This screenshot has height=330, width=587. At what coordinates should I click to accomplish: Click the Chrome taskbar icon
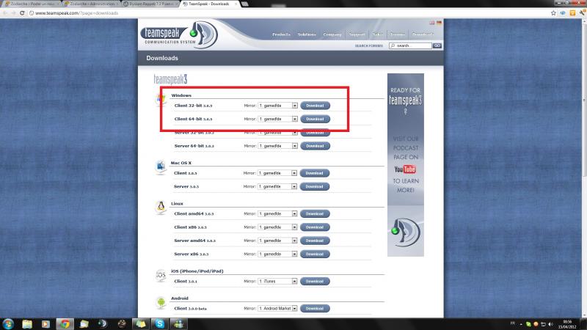[65, 324]
